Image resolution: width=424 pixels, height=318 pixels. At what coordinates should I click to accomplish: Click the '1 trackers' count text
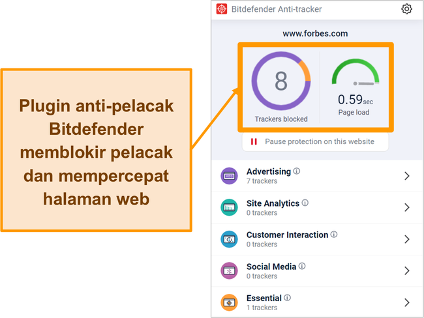tap(262, 308)
